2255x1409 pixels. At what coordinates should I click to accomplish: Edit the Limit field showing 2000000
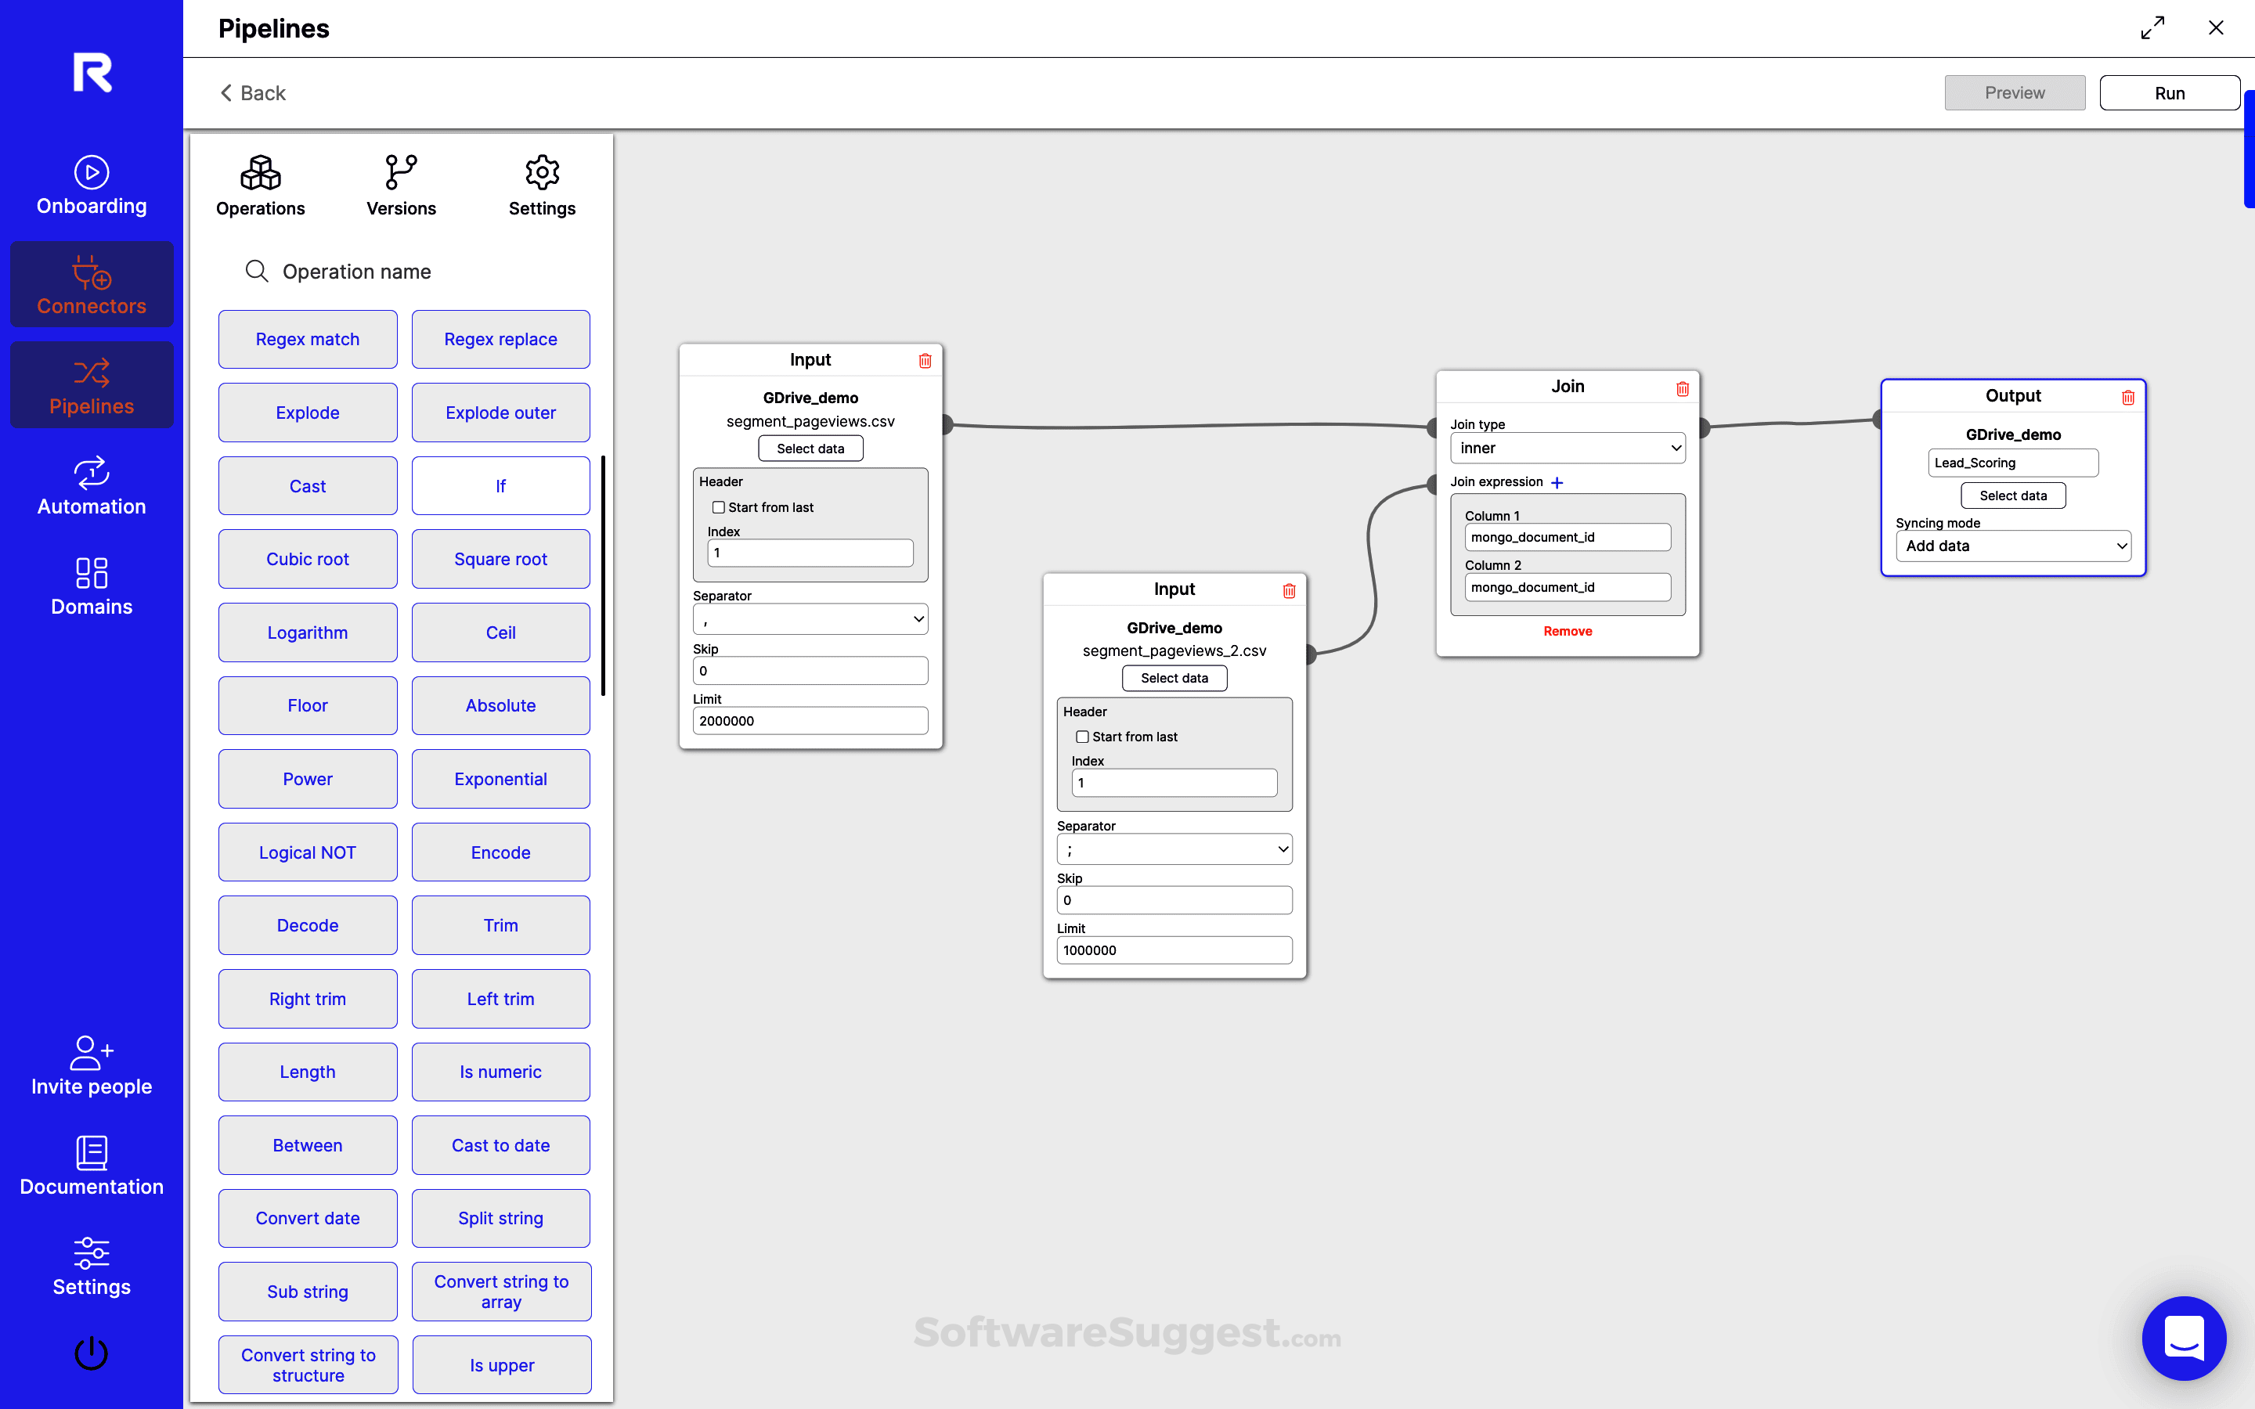[810, 719]
